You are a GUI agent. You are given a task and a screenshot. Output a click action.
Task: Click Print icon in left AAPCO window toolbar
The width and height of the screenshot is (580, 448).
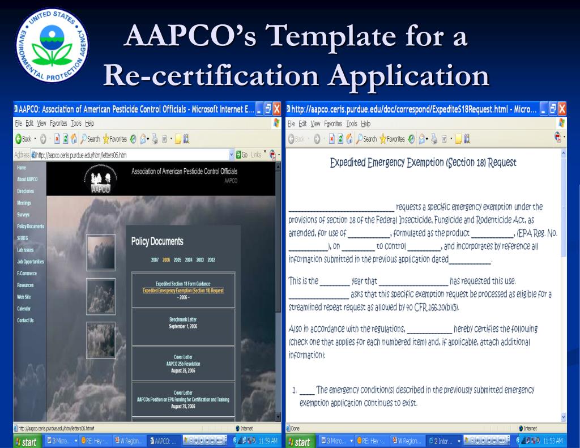155,139
